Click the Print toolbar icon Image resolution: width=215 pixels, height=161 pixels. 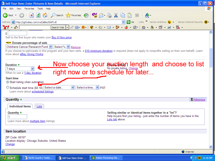coord(109,15)
